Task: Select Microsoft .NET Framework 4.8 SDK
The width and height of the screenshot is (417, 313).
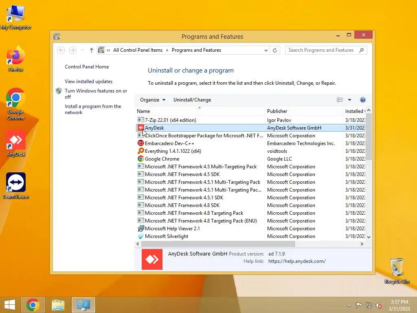Action: click(x=251, y=205)
